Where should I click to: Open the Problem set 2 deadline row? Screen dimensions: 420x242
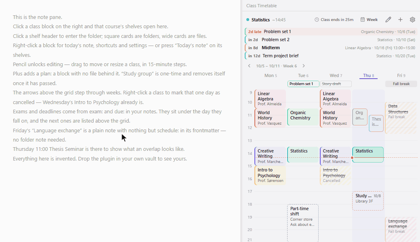coord(331,40)
